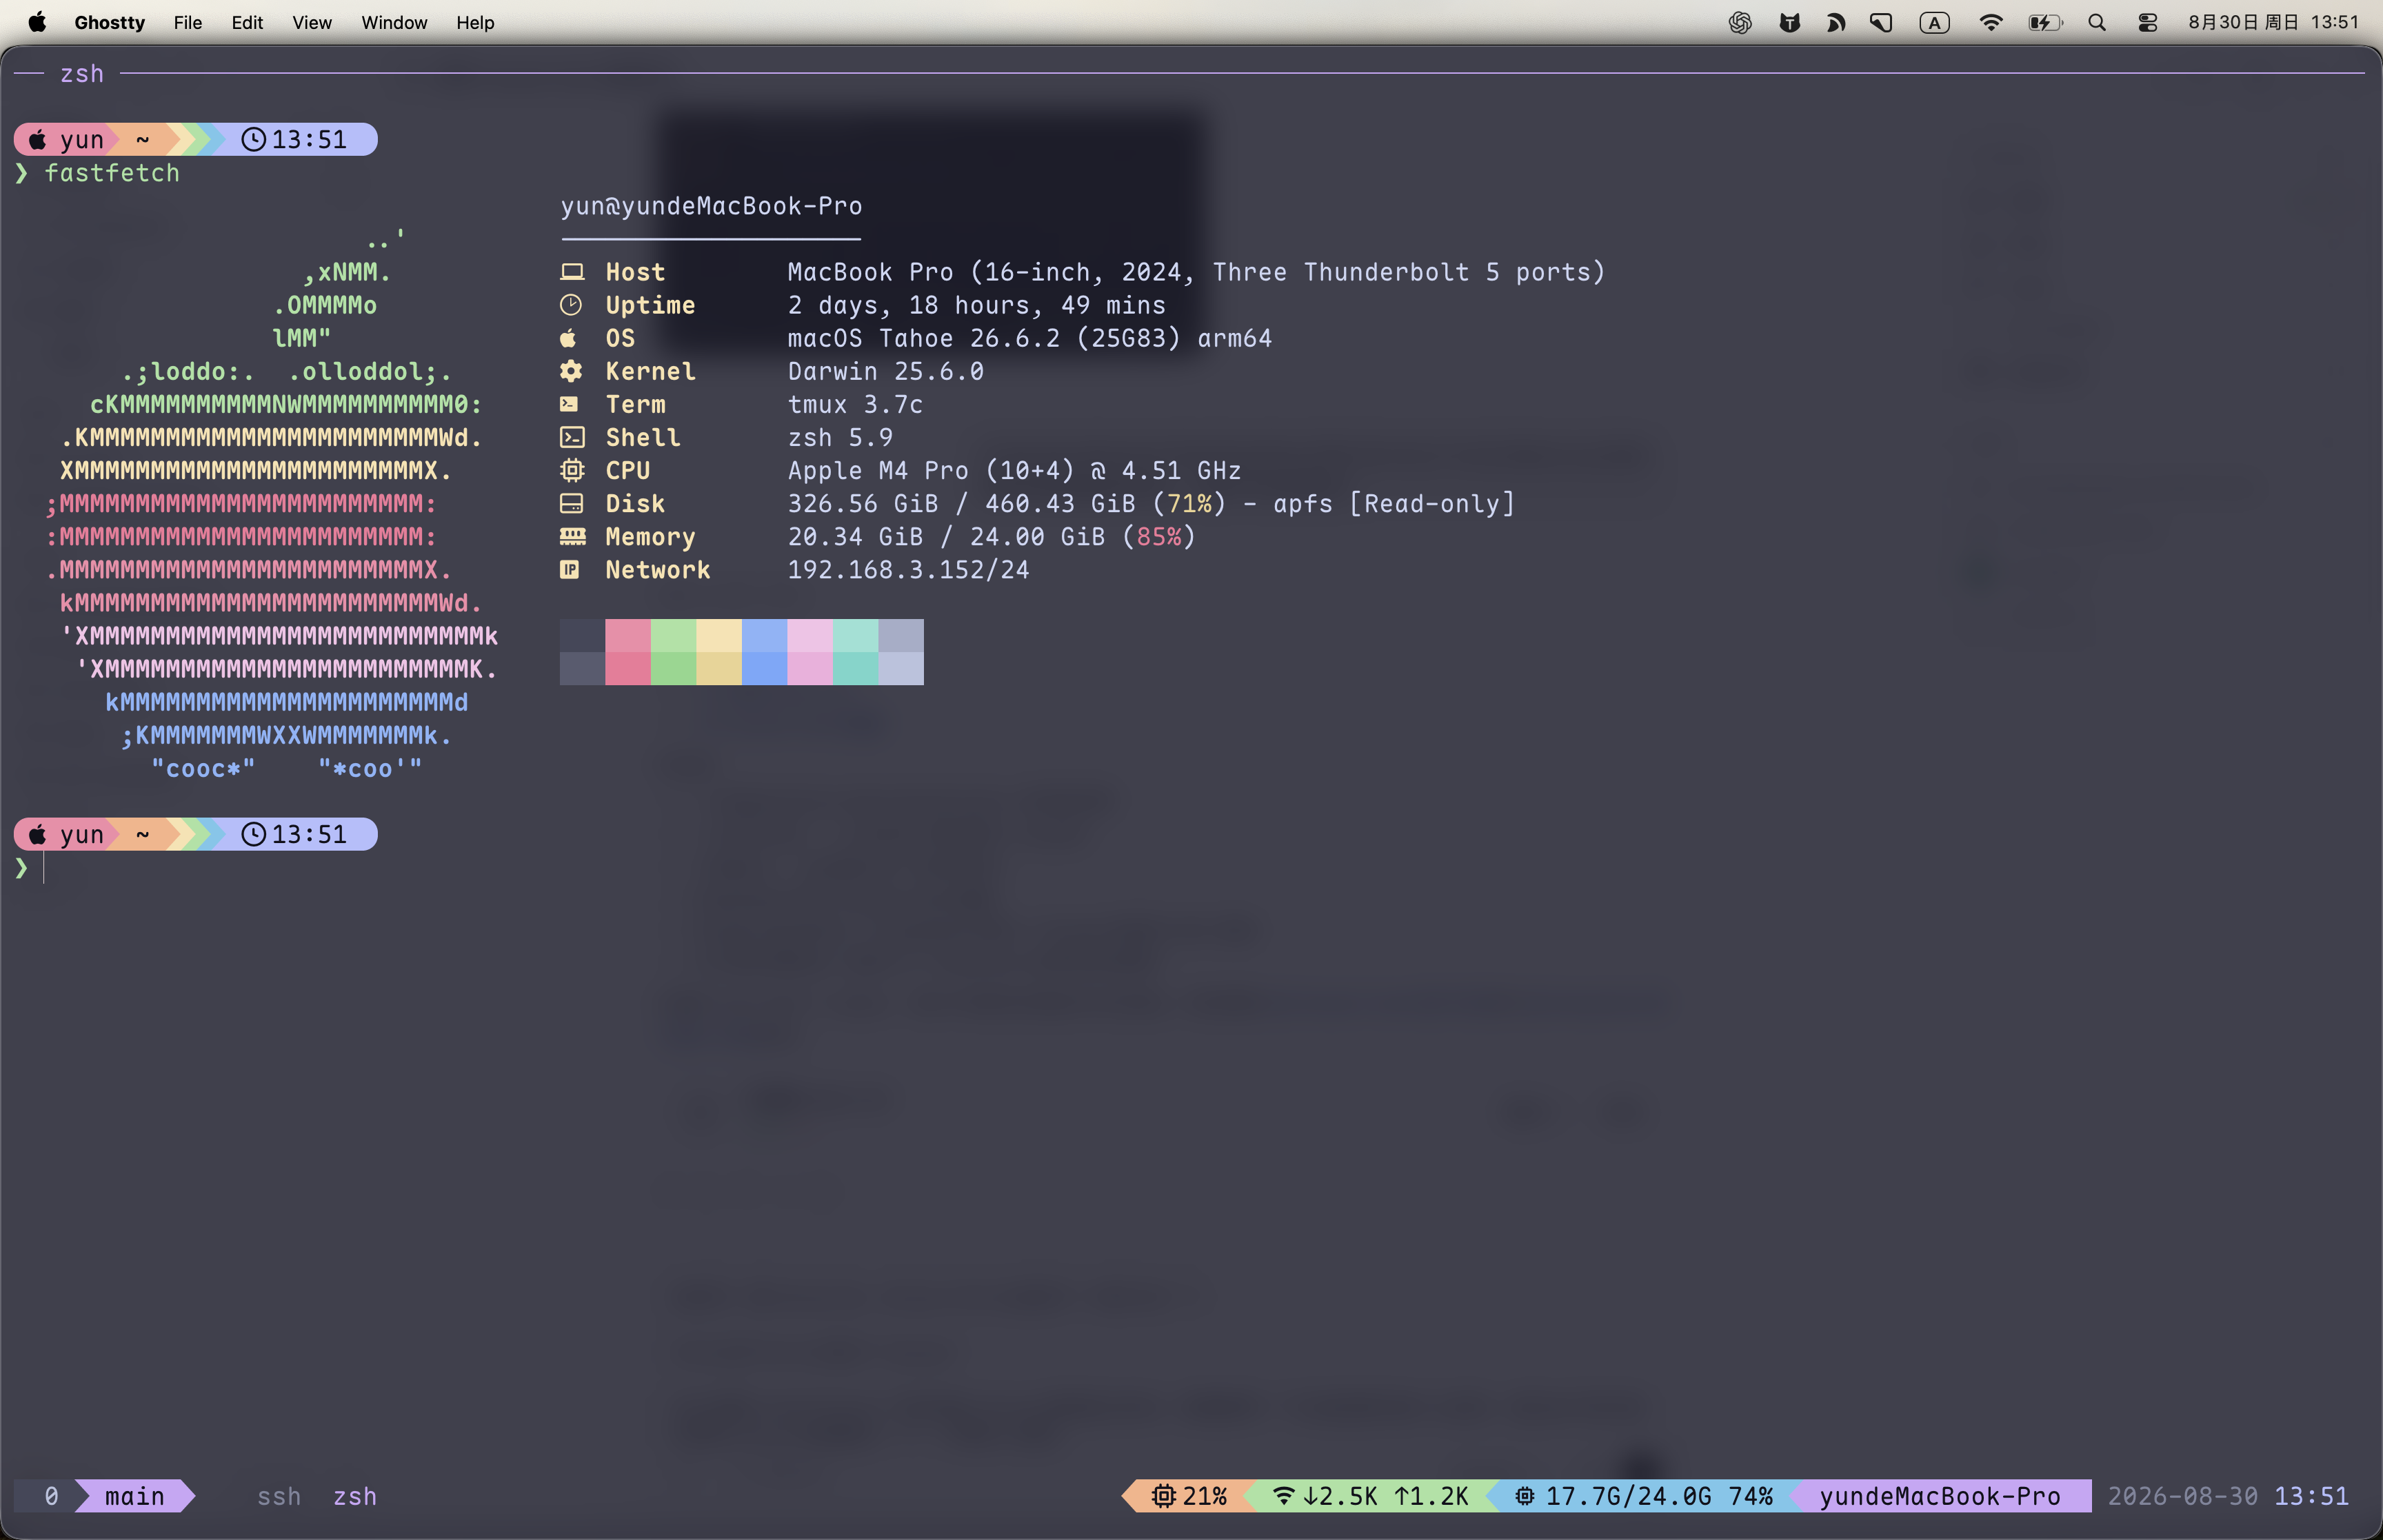Click the bottom-row blue block in the palette
2383x1540 pixels.
point(765,668)
